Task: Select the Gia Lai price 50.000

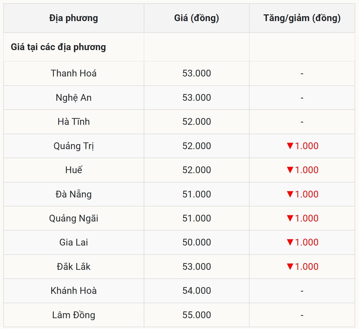Action: coord(197,242)
